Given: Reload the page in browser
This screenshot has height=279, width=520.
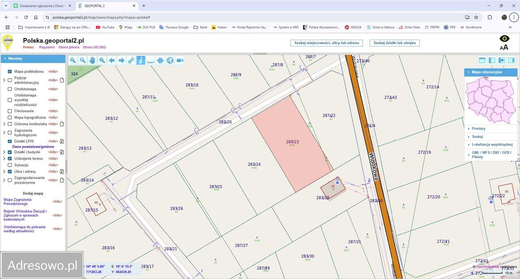Looking at the screenshot, I should [x=26, y=17].
